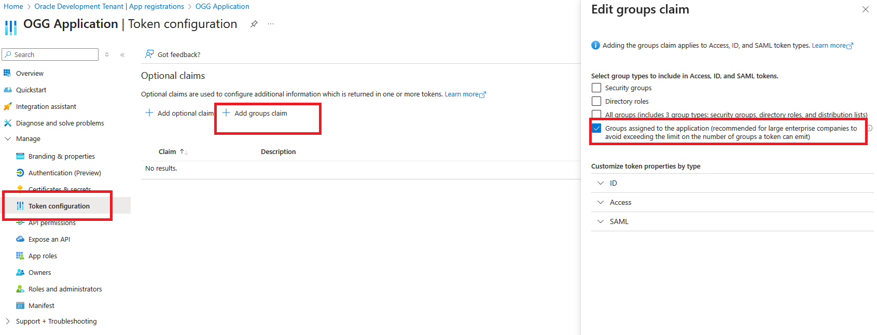Expand Support + Troubleshooting section
This screenshot has width=877, height=335.
pos(8,321)
